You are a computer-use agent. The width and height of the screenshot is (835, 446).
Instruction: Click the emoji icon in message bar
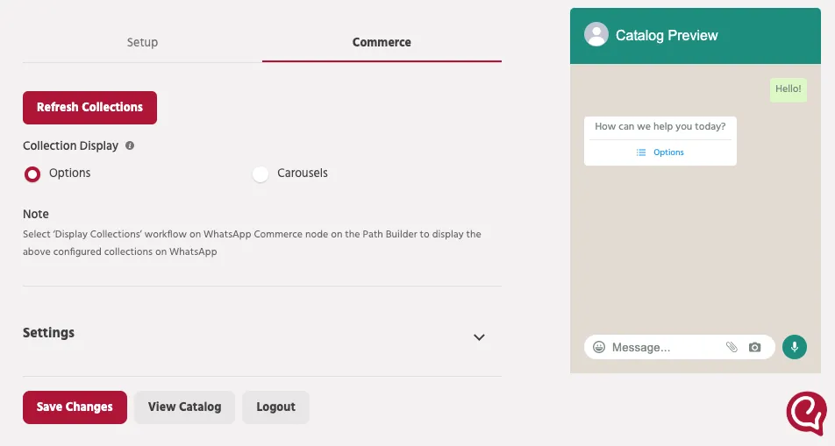click(x=599, y=347)
